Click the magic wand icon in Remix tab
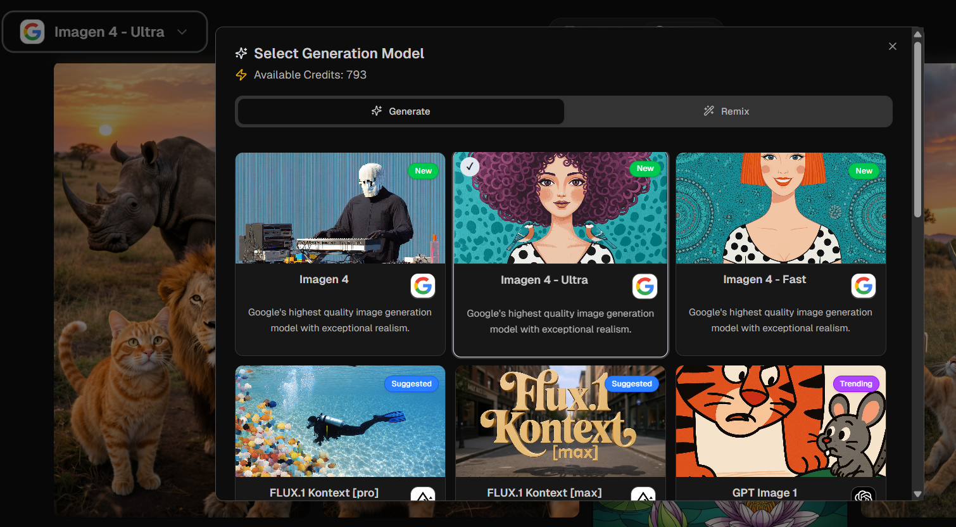Screen dimensions: 956x527 (709, 111)
